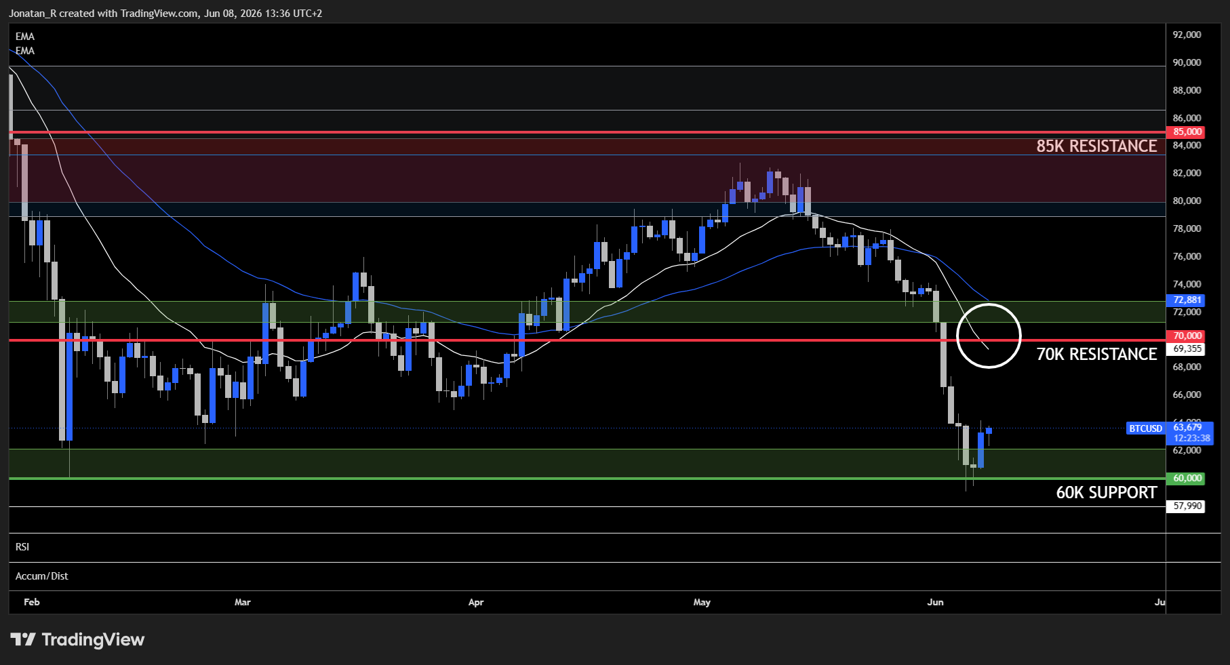The width and height of the screenshot is (1230, 665).
Task: Click the BTCUSD symbol tag on the price axis
Action: pos(1145,428)
